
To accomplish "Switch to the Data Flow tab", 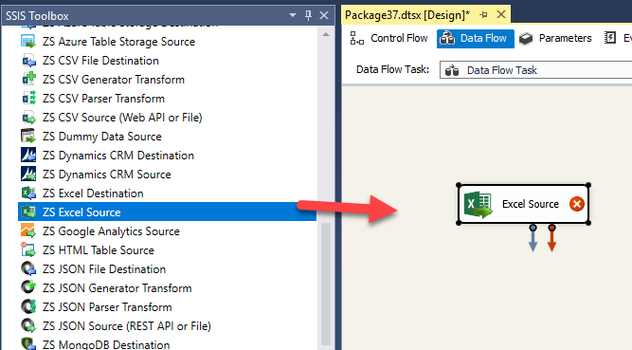I will coord(476,38).
